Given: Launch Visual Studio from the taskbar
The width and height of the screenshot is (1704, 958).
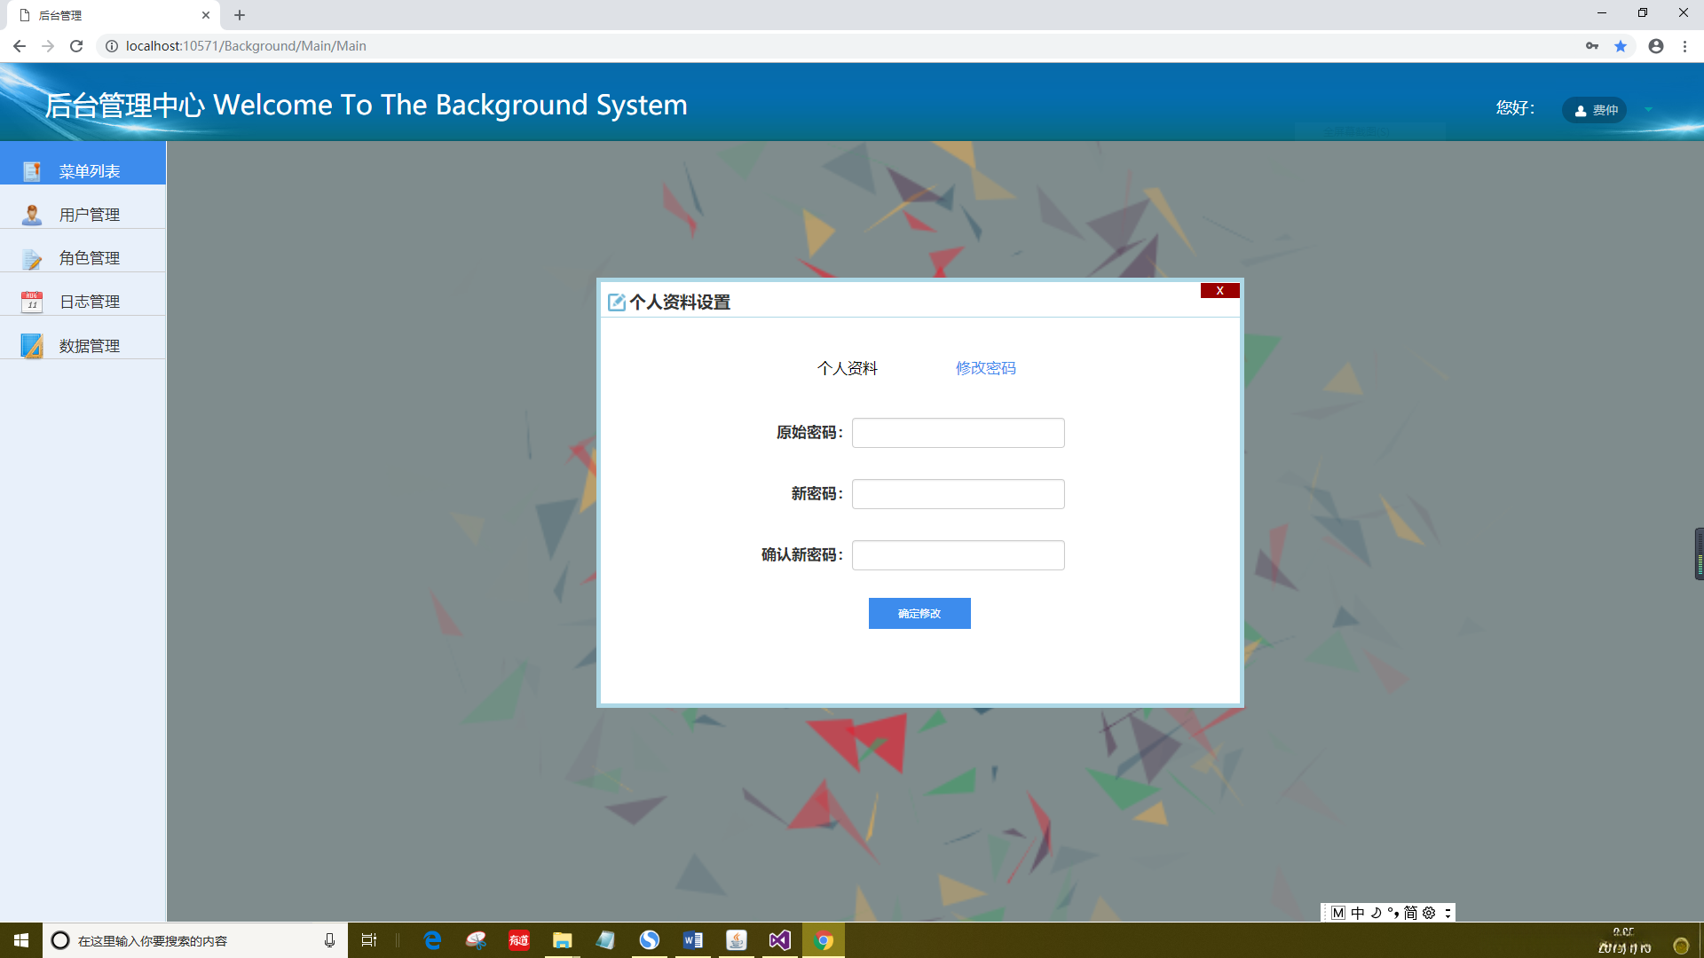Looking at the screenshot, I should point(779,940).
